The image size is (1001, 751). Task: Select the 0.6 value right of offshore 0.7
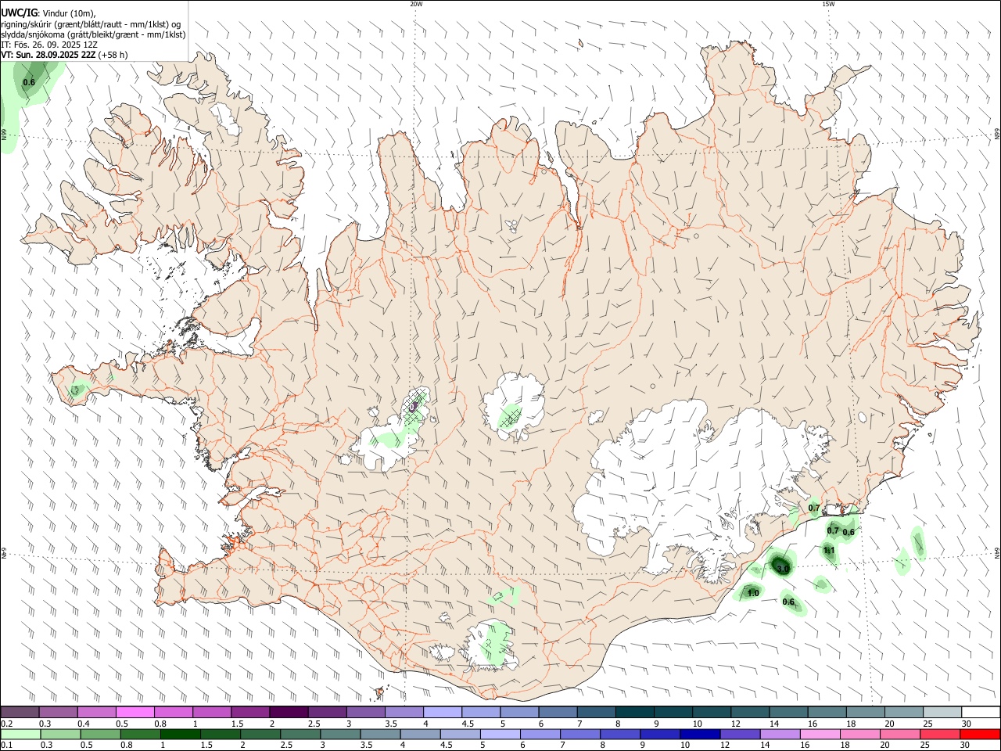(849, 532)
